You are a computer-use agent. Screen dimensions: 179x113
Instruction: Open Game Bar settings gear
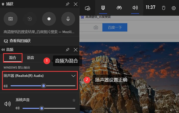(x=174, y=8)
